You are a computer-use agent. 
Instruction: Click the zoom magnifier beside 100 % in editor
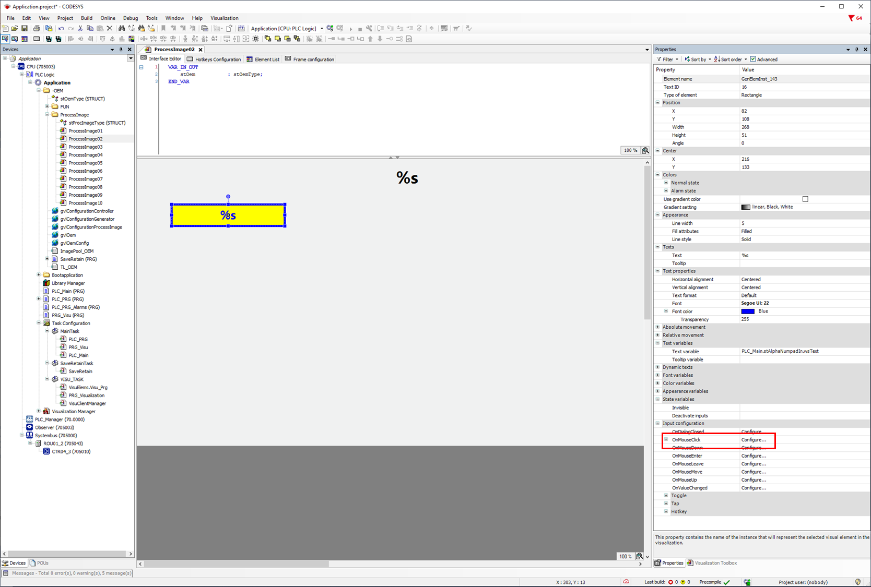click(x=645, y=150)
